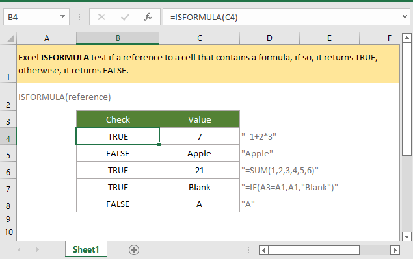The width and height of the screenshot is (413, 259).
Task: Click horizontal scrollbar right arrow
Action: click(x=395, y=250)
